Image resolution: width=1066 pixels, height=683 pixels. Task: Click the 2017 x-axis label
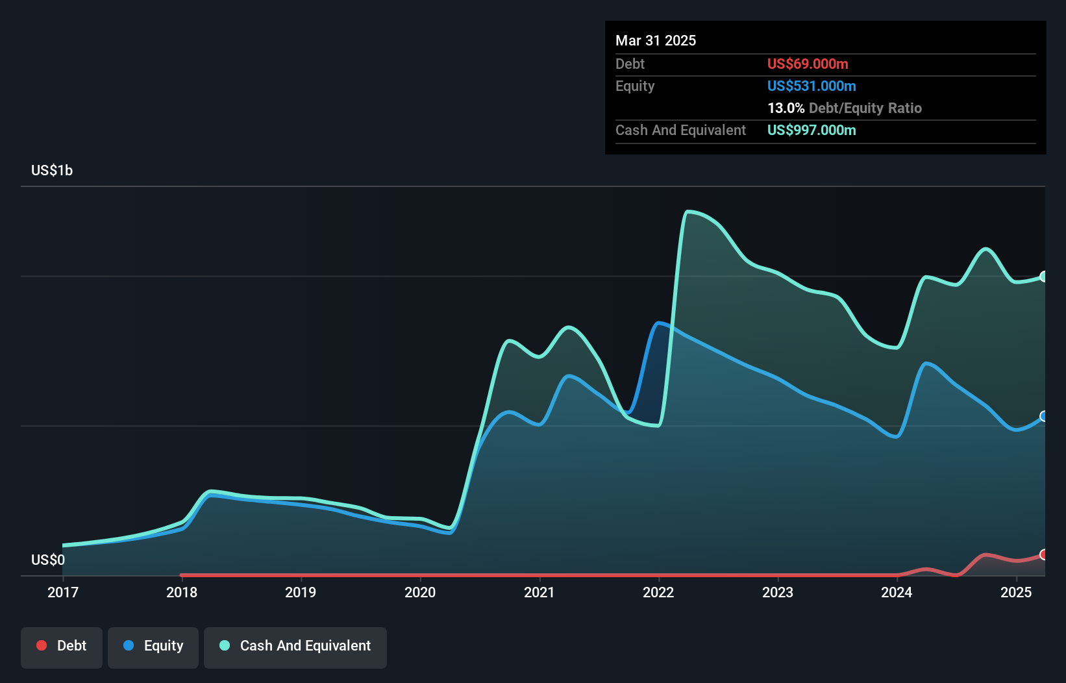point(63,592)
